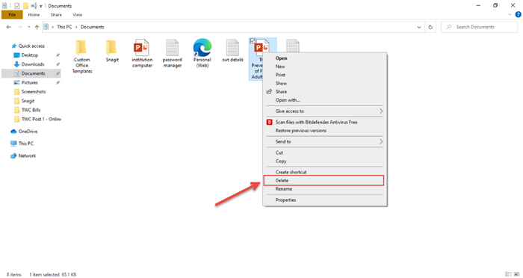Choose New from the context menu

[x=325, y=67]
